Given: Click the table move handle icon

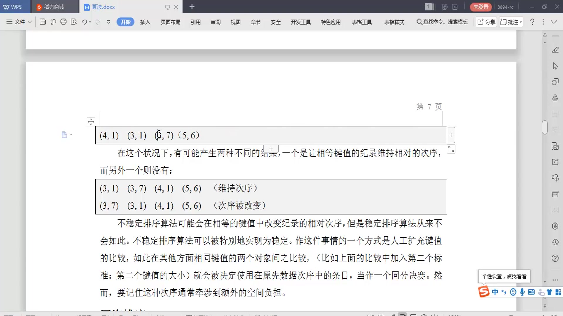Looking at the screenshot, I should pos(91,121).
